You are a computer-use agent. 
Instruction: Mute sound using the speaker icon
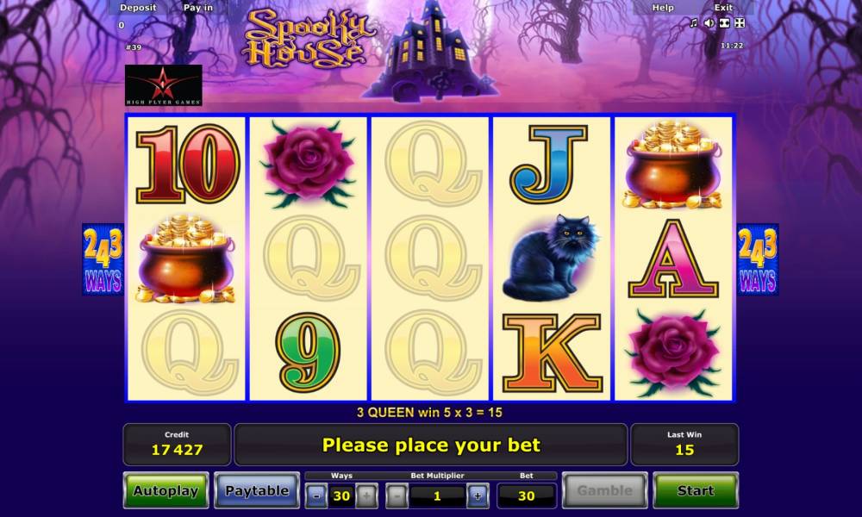click(x=709, y=23)
